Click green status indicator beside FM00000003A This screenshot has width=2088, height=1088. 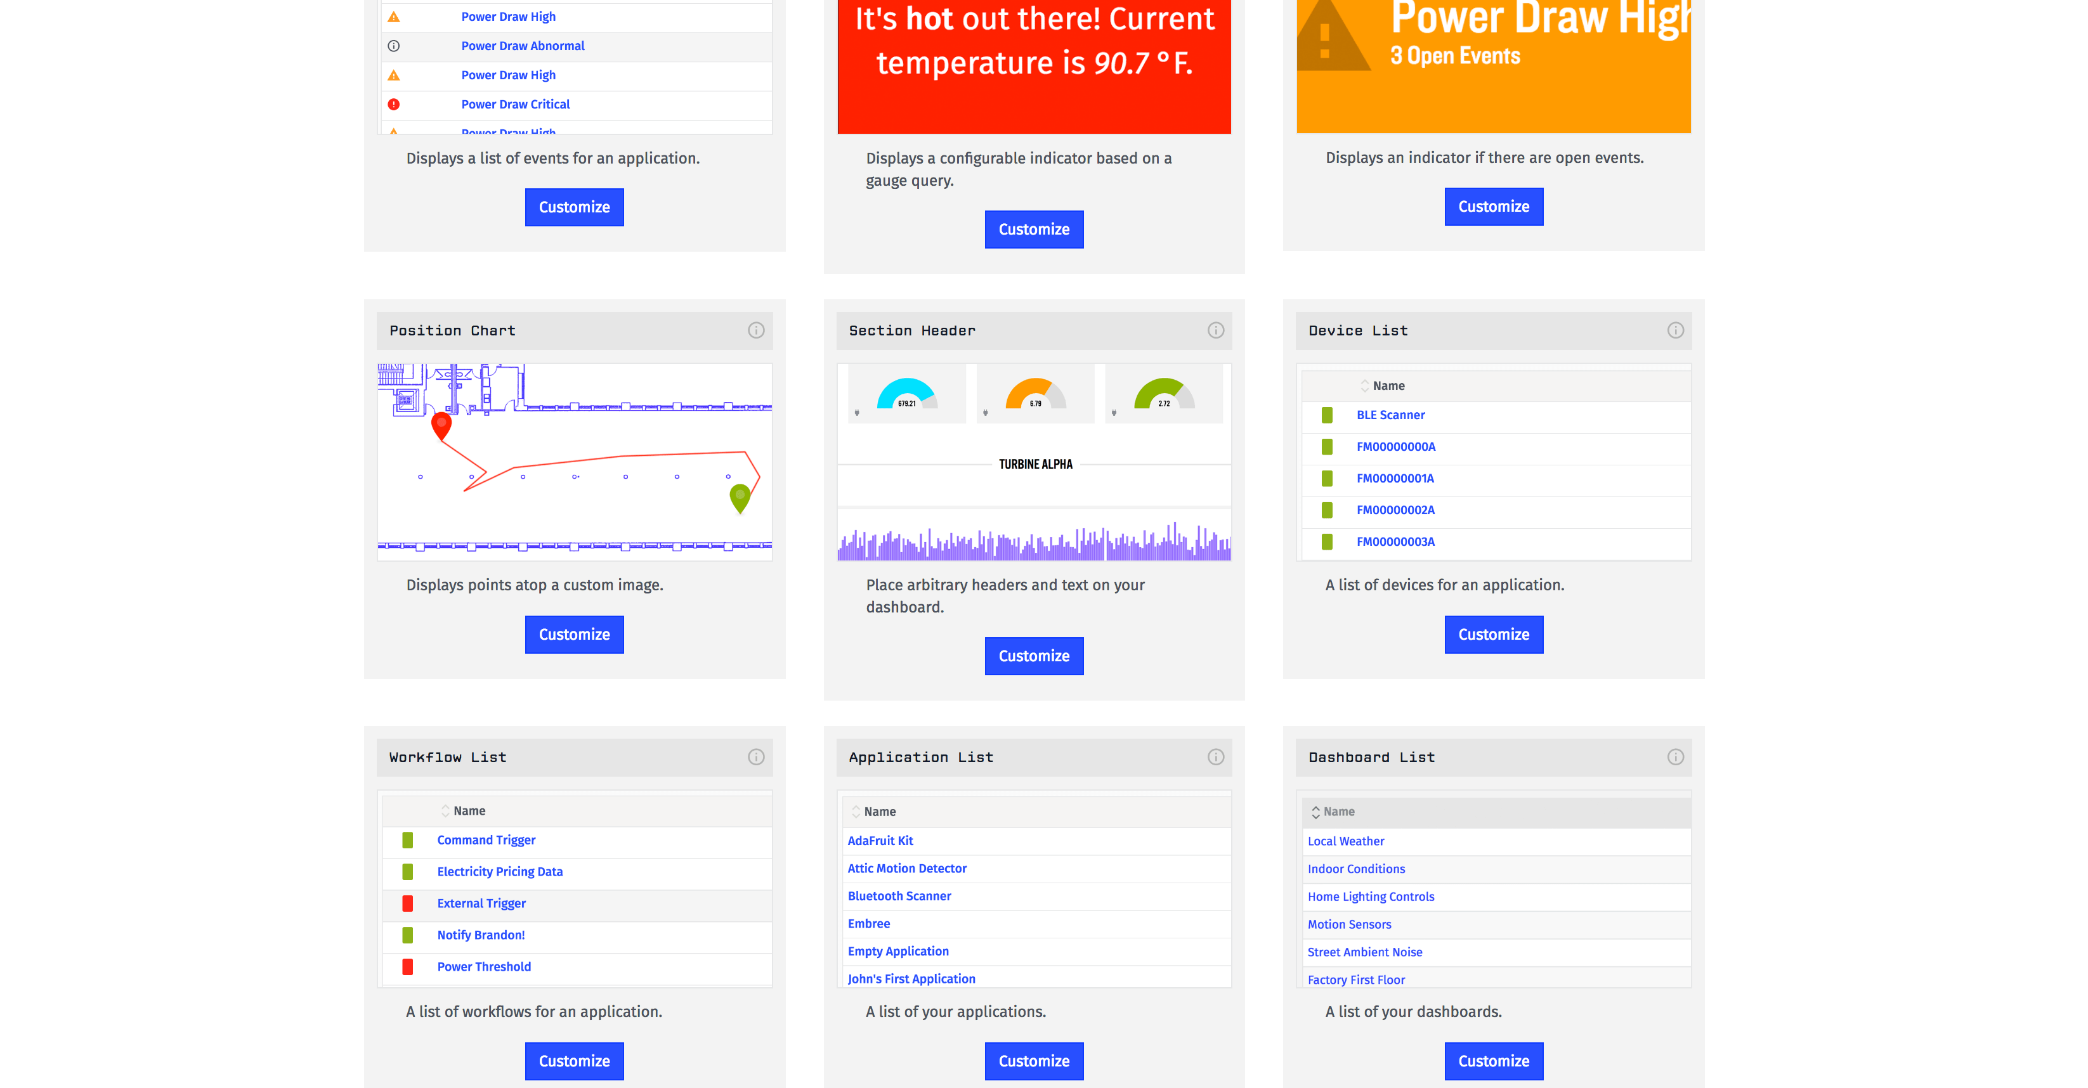pos(1326,541)
